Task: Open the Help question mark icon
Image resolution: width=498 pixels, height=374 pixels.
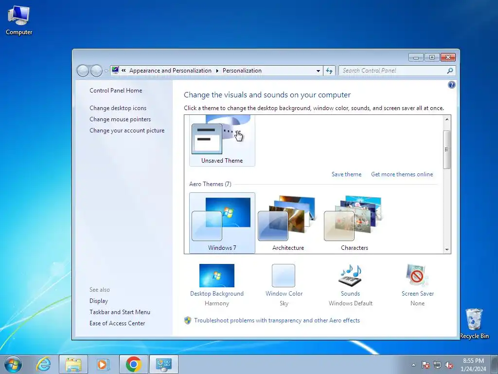Action: (x=451, y=85)
